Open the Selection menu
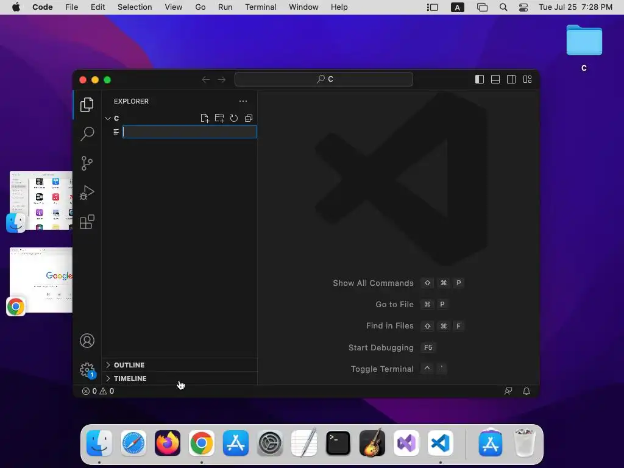The height and width of the screenshot is (468, 624). (135, 7)
